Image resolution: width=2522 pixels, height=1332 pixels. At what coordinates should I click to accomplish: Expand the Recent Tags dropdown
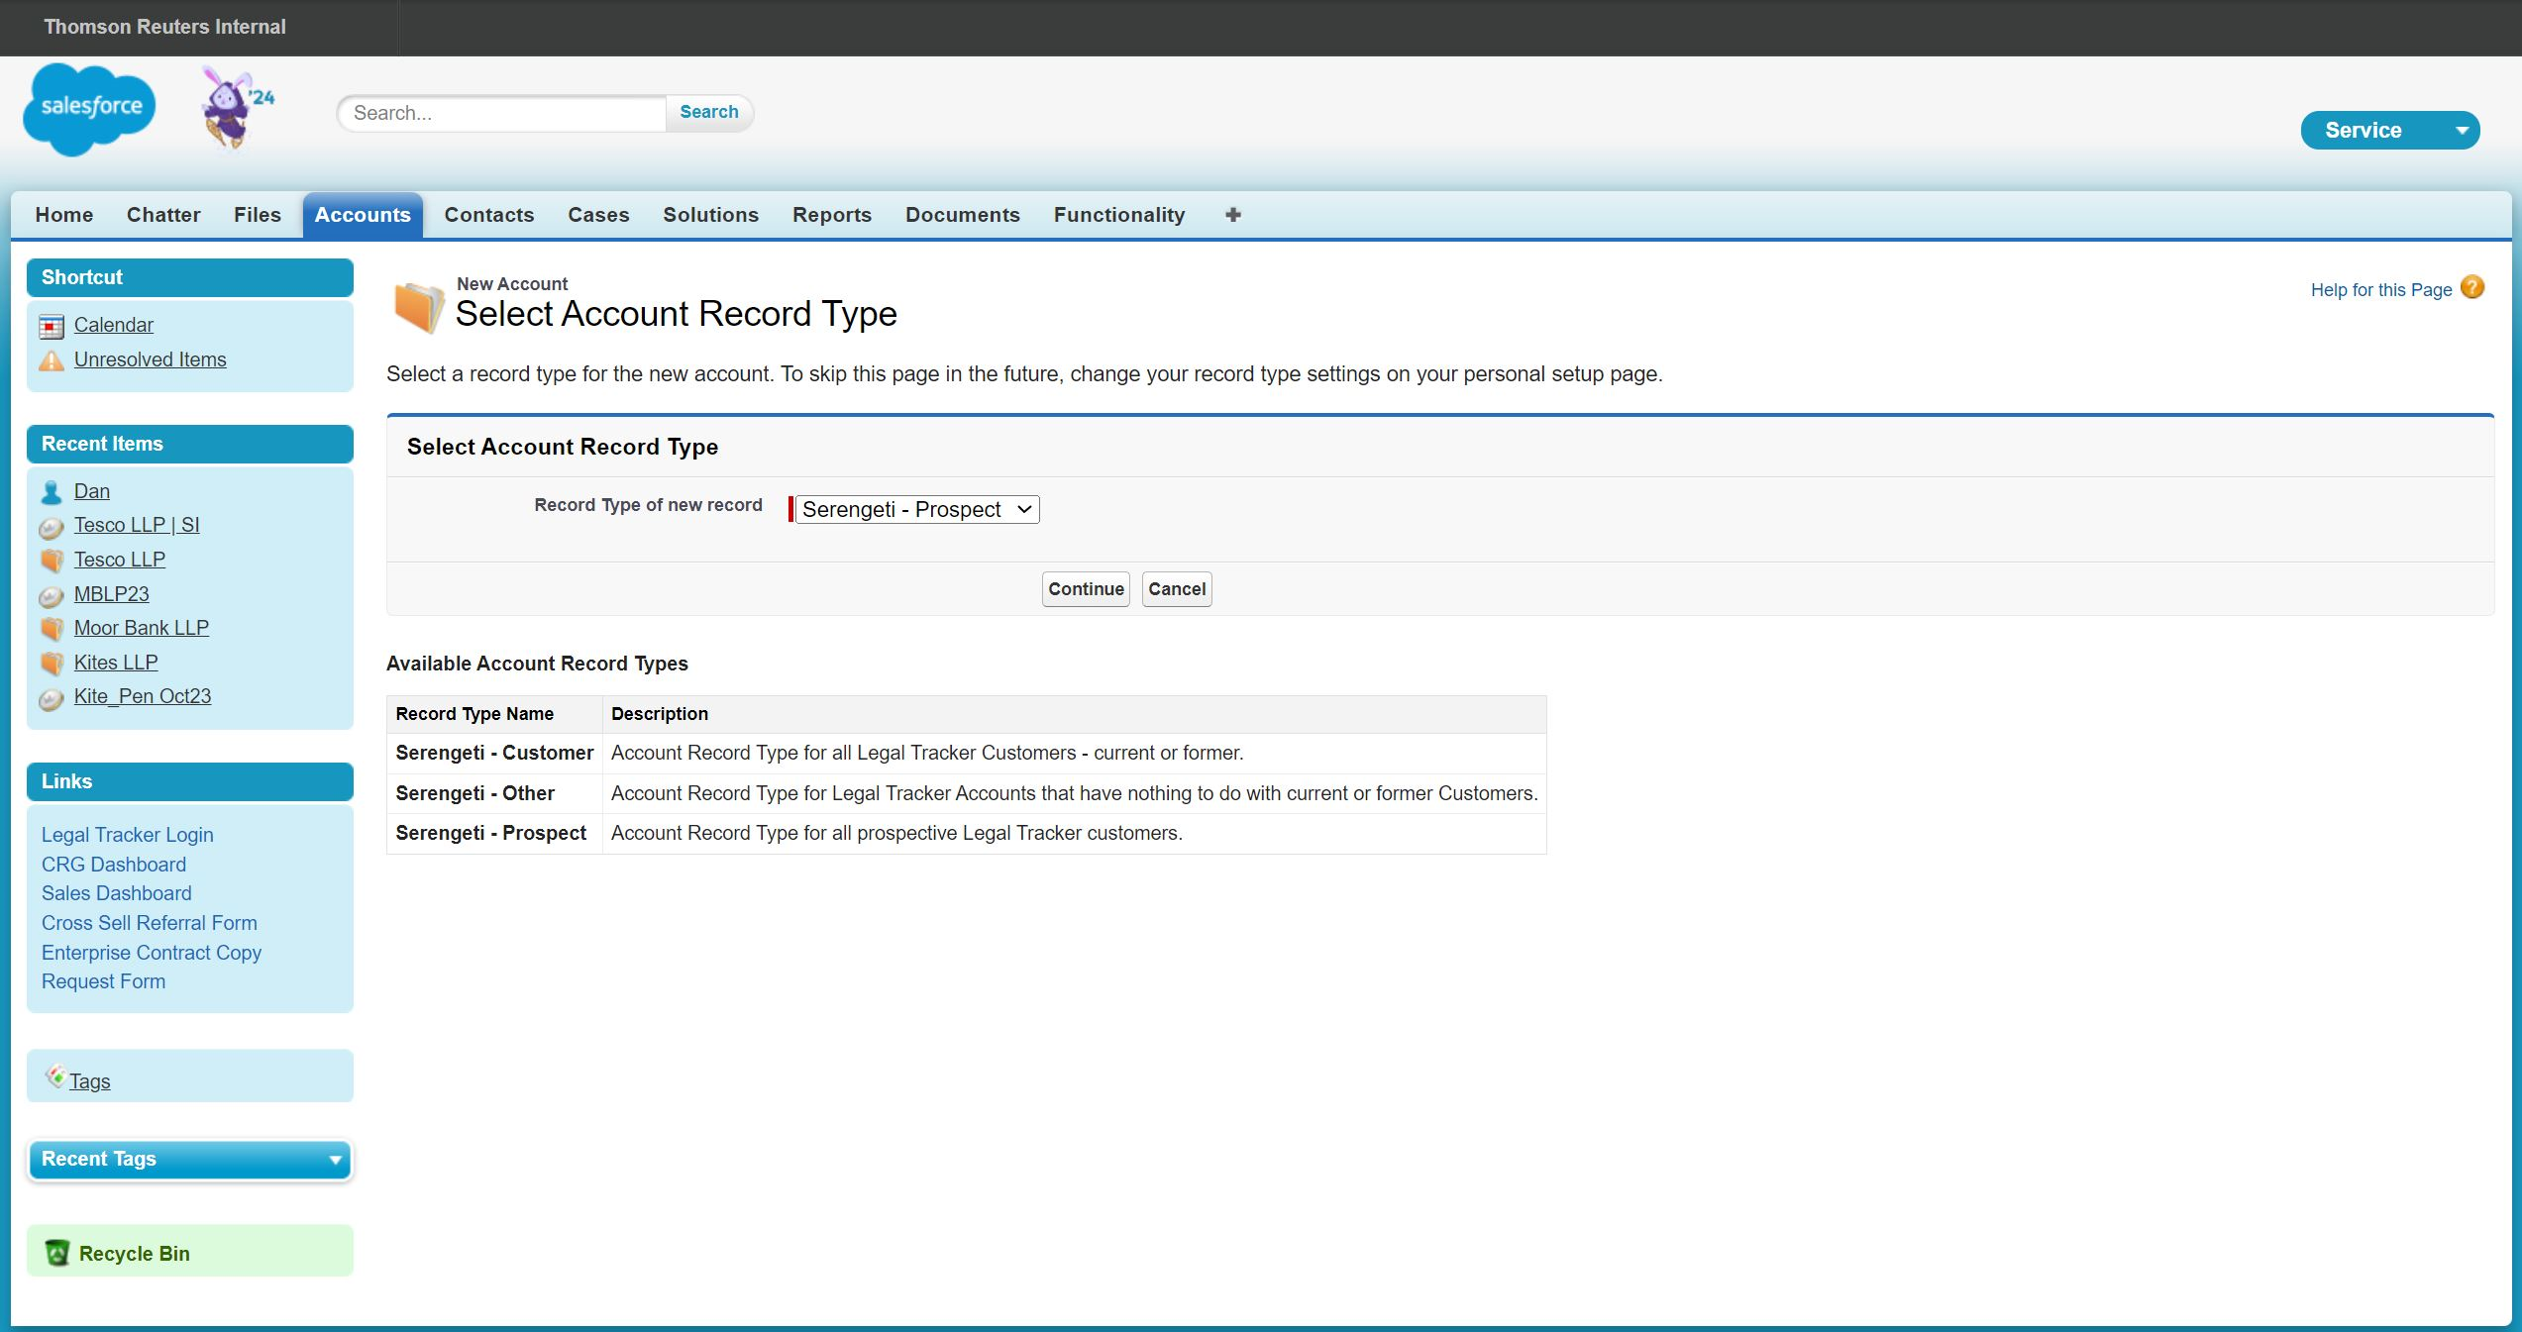336,1160
